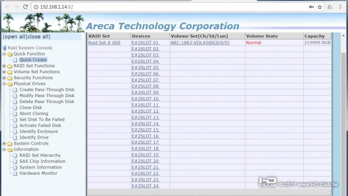The image size is (348, 196).
Task: Click the System Controls folder icon
Action: (10, 144)
